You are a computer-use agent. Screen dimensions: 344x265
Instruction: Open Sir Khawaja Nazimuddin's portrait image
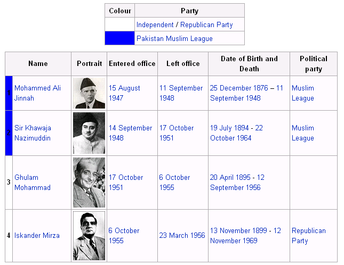(89, 133)
